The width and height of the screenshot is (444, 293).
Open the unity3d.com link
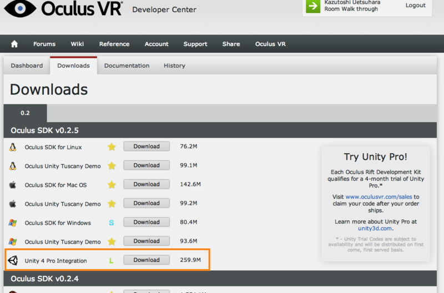tap(375, 229)
